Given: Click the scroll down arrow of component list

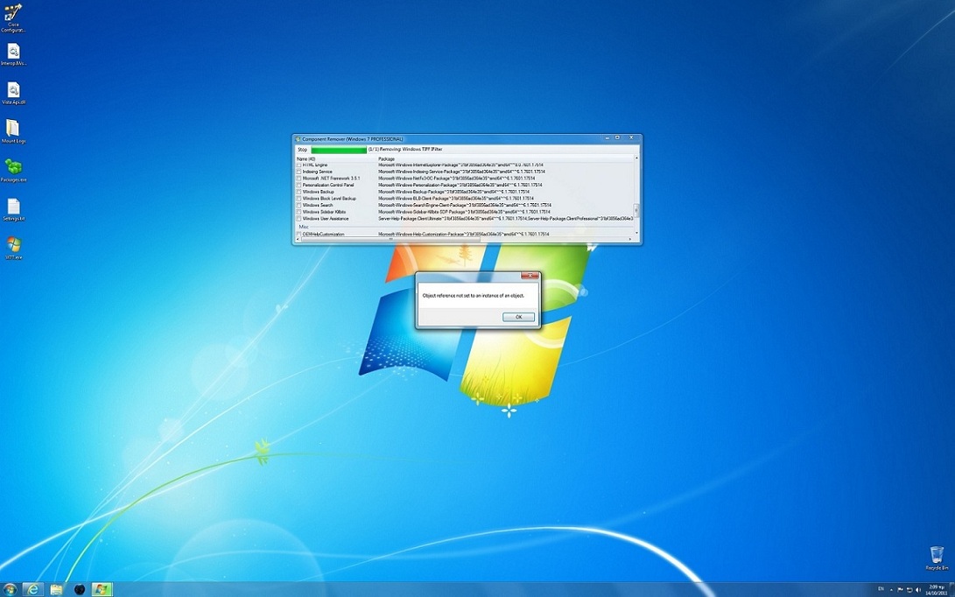Looking at the screenshot, I should pyautogui.click(x=636, y=234).
